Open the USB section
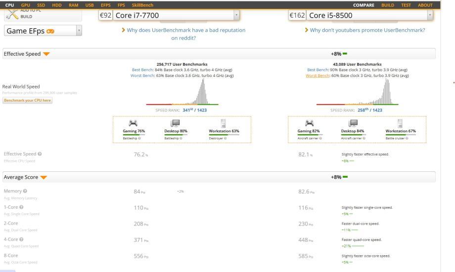Image resolution: width=455 pixels, height=272 pixels. point(90,5)
